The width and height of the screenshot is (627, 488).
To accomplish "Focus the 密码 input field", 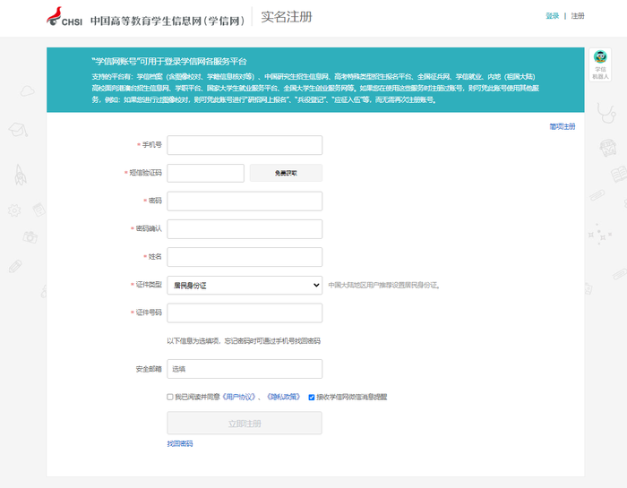I will (x=245, y=201).
